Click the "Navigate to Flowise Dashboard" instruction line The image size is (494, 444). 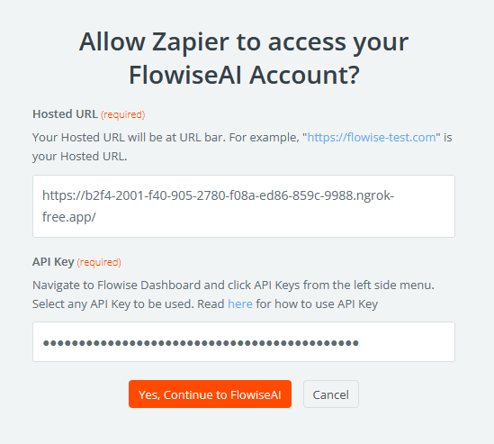tap(233, 285)
